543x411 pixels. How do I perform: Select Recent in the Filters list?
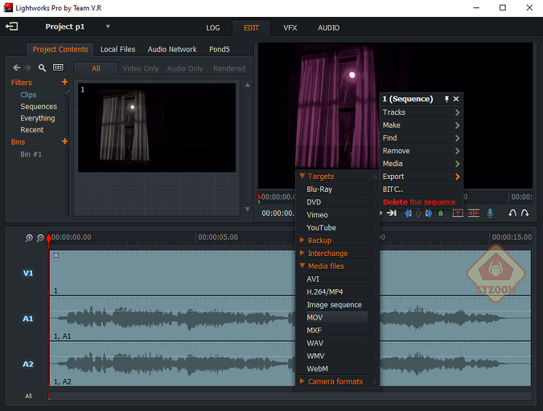(32, 130)
